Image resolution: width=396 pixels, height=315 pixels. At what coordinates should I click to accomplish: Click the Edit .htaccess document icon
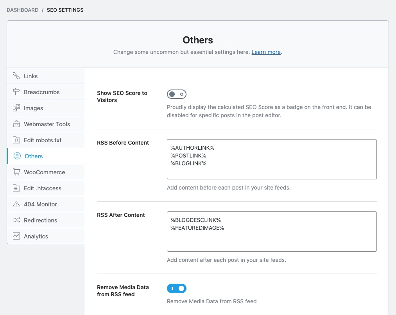tap(16, 188)
